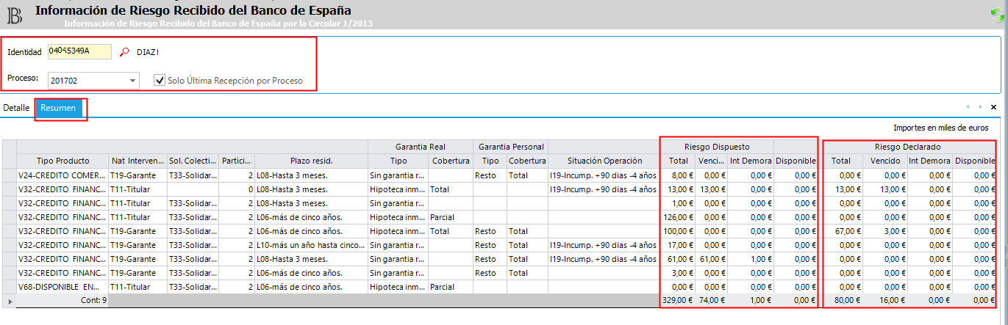Click the 126,00 € total cell

[678, 217]
